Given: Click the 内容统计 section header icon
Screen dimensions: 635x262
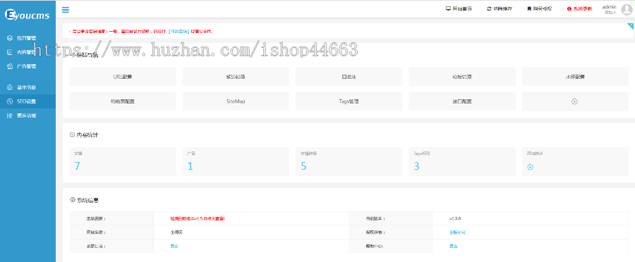Looking at the screenshot, I should point(72,135).
